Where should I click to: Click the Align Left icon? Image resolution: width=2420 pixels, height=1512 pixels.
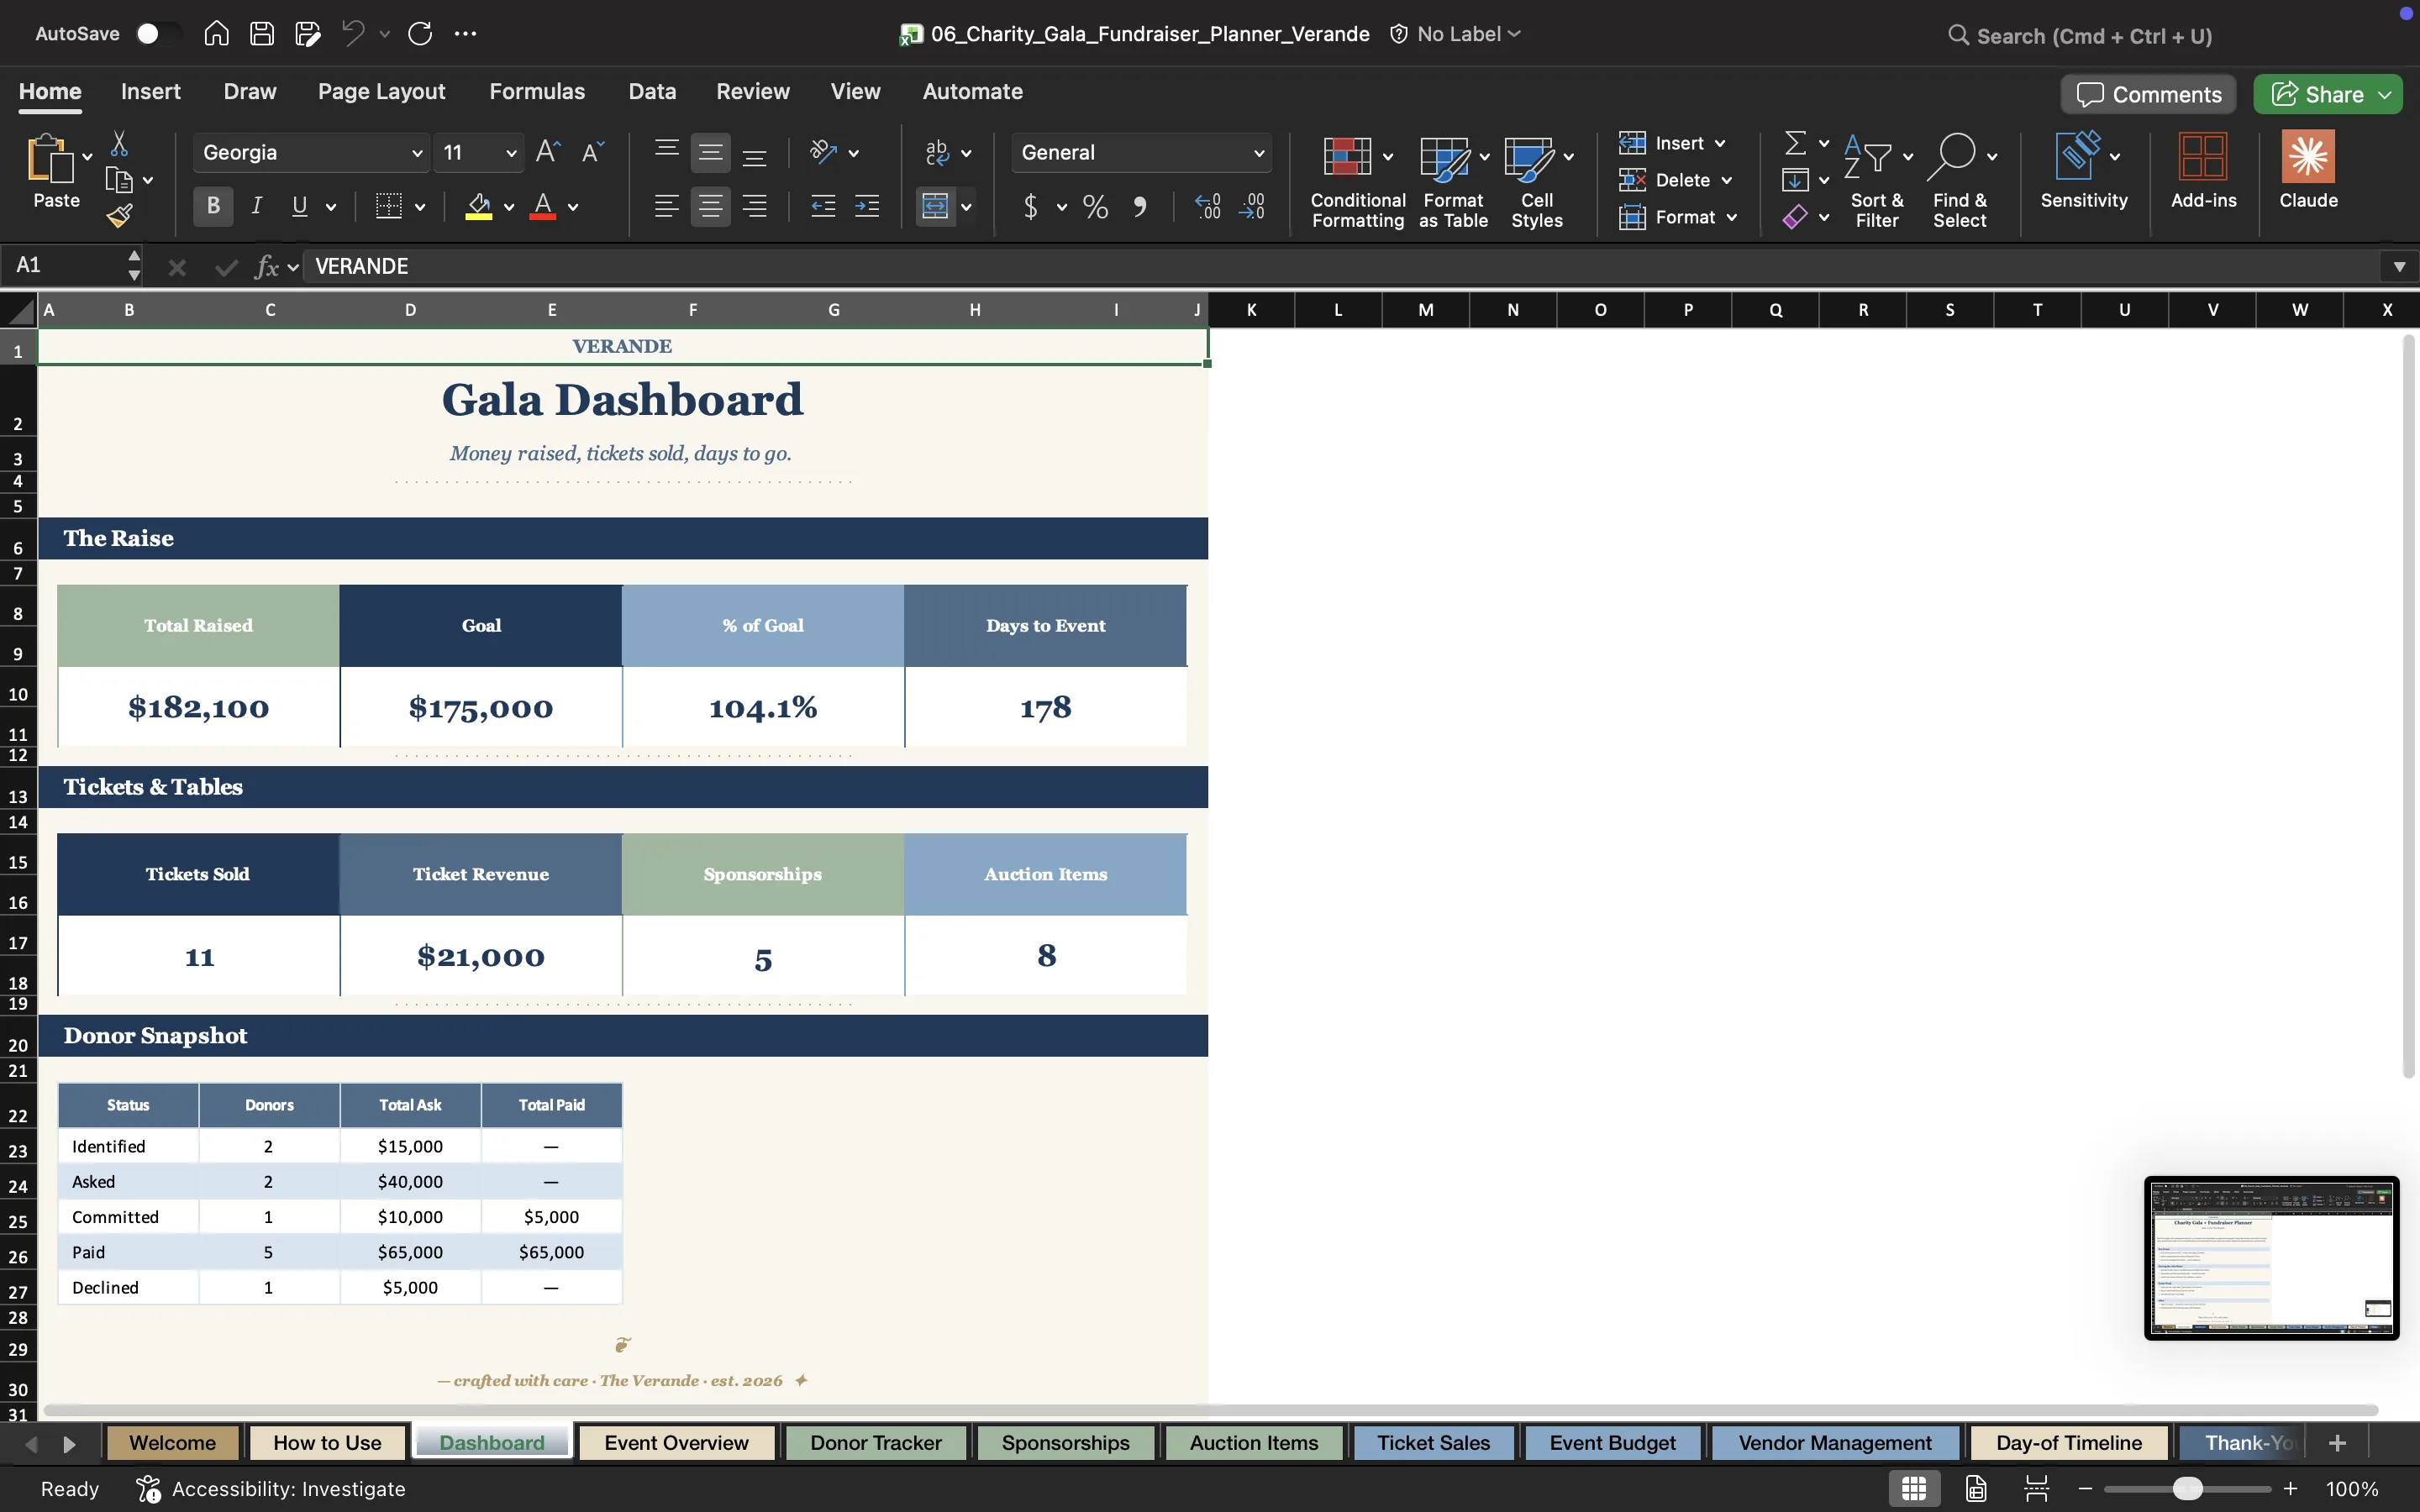[667, 207]
